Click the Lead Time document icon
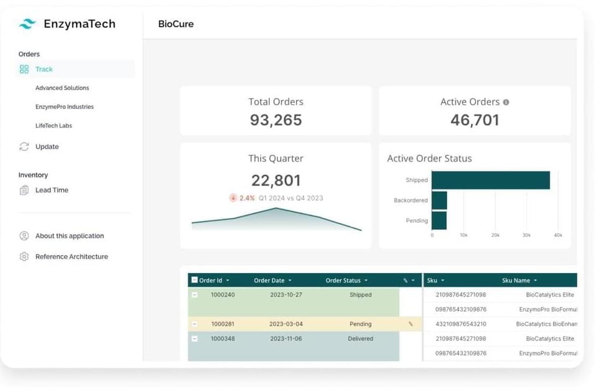 pos(24,190)
